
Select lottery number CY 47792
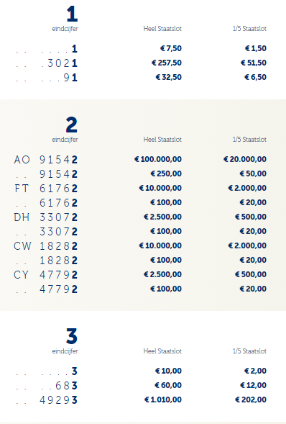[x=45, y=275]
